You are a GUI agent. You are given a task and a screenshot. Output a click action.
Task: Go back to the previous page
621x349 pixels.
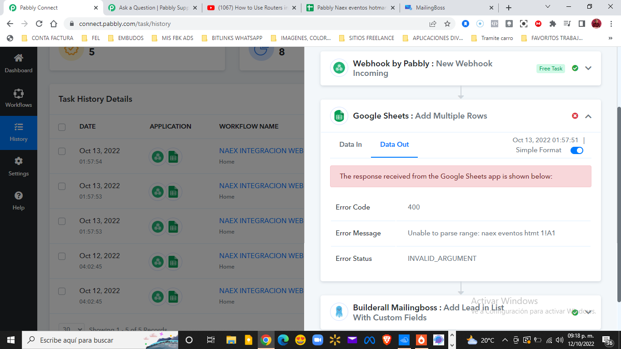(10, 24)
